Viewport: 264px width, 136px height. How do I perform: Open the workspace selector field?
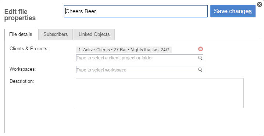pyautogui.click(x=140, y=70)
